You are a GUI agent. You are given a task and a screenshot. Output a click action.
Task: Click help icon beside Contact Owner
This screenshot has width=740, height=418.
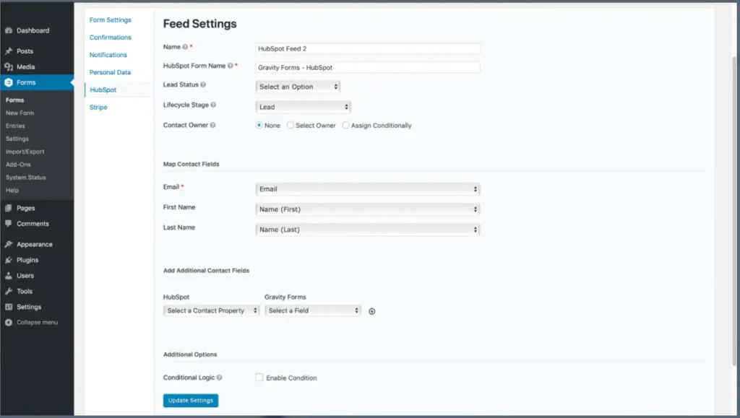click(213, 126)
